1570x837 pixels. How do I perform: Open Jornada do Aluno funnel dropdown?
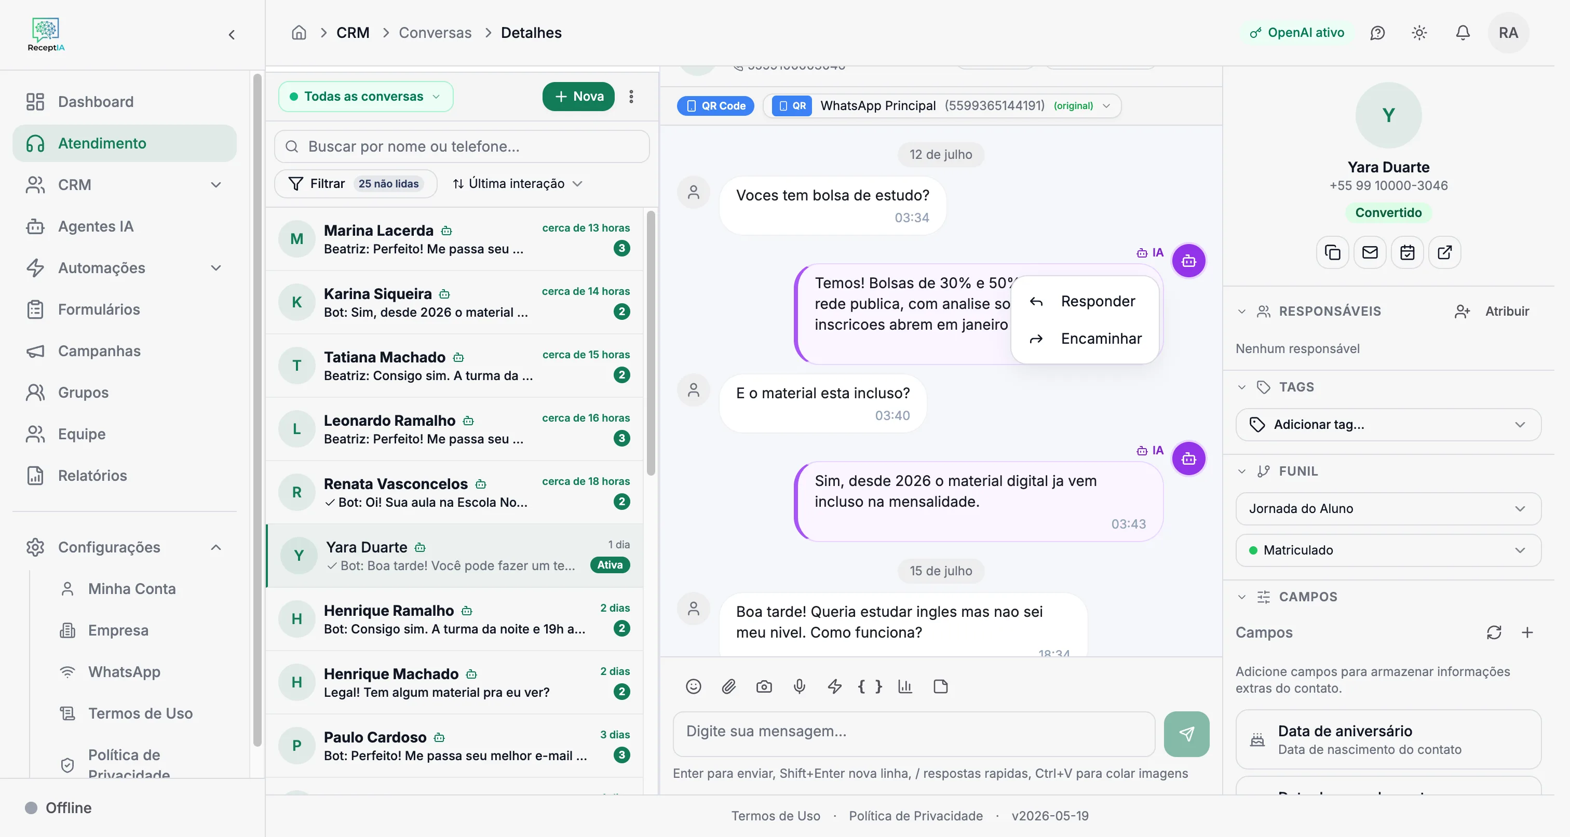pyautogui.click(x=1388, y=509)
